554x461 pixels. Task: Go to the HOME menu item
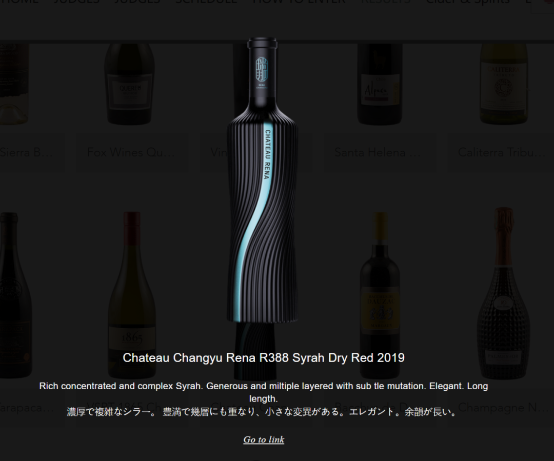[x=19, y=2]
